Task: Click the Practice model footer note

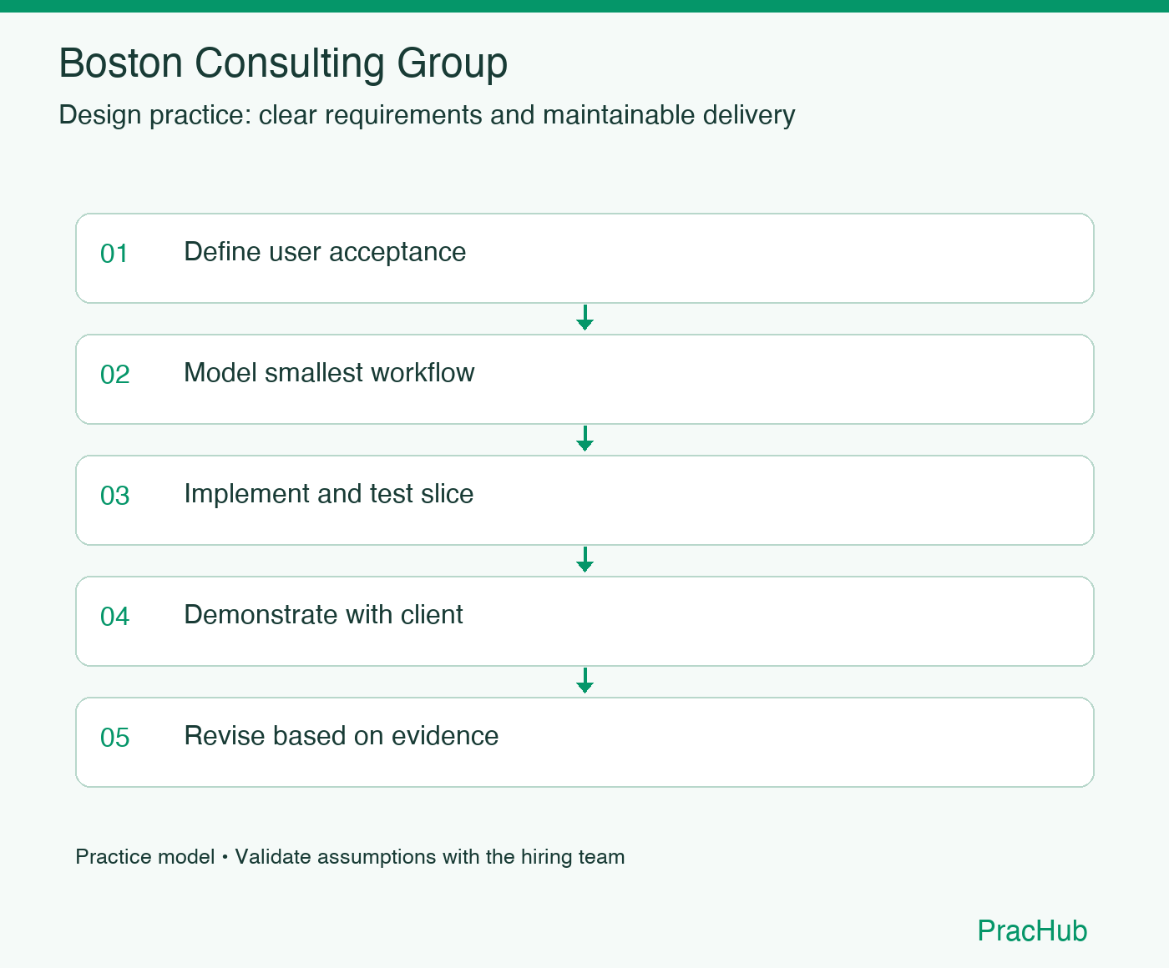Action: [x=350, y=857]
